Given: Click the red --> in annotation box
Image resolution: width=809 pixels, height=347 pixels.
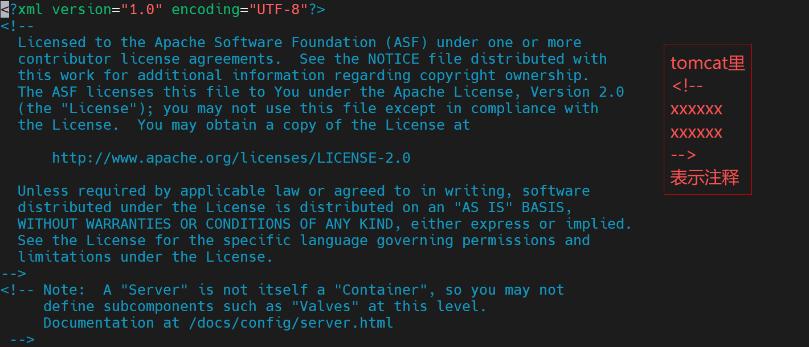Looking at the screenshot, I should click(x=684, y=155).
